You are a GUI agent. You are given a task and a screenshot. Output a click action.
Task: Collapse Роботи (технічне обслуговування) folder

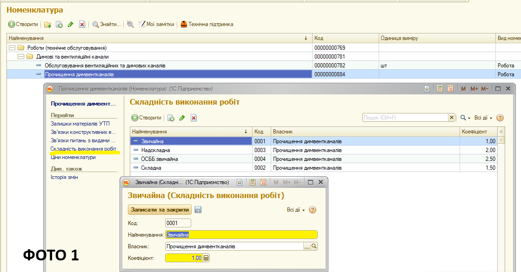coord(12,48)
